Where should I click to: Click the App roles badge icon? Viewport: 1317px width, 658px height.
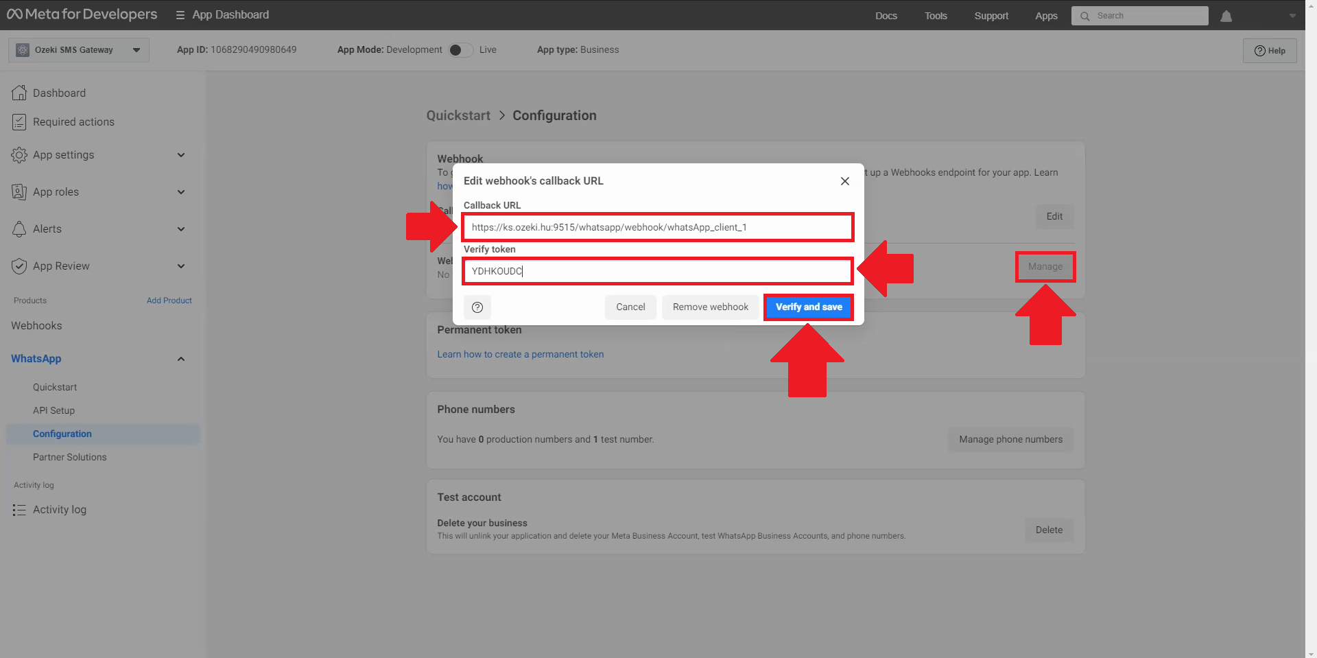19,192
